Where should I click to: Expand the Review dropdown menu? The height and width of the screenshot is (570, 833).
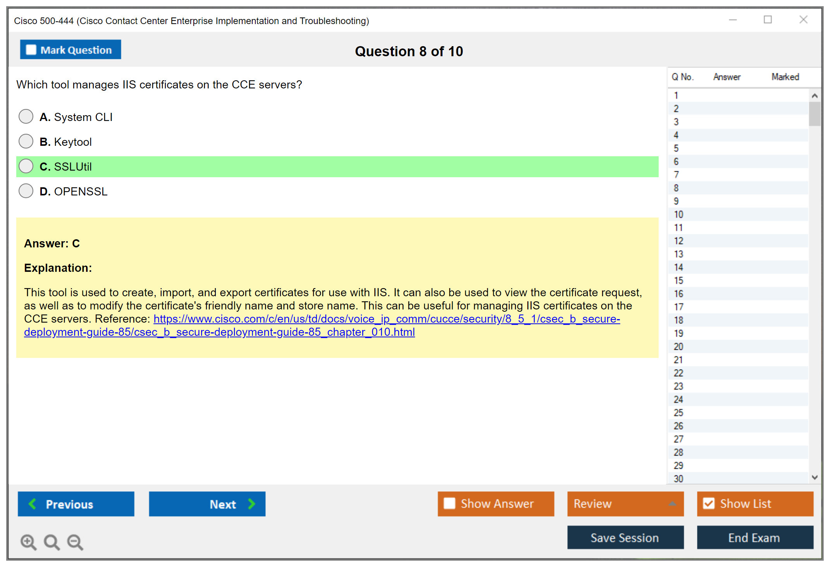(672, 504)
